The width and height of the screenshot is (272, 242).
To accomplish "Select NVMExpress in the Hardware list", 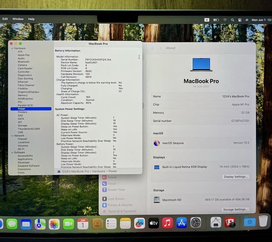I will (x=25, y=99).
